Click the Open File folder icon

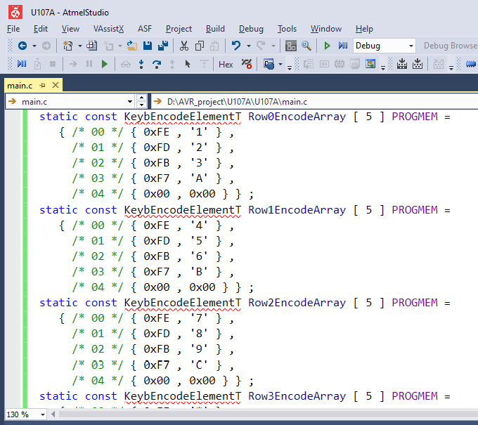point(131,46)
